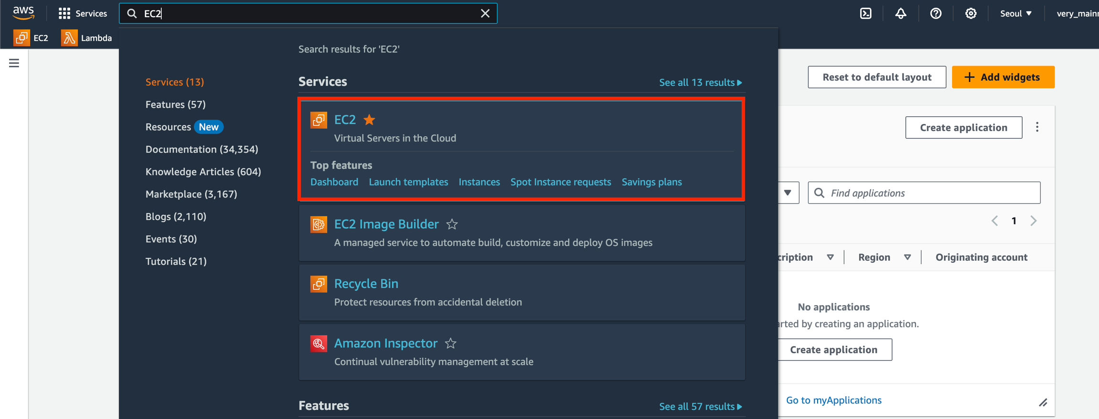Image resolution: width=1099 pixels, height=419 pixels.
Task: Open the hamburger navigation menu
Action: [x=14, y=63]
